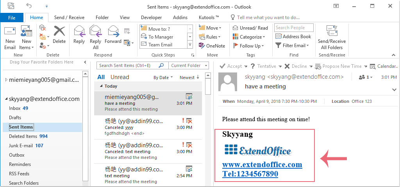The height and width of the screenshot is (187, 400).
Task: Open the Clean Up dropdown icon
Action: coord(45,37)
